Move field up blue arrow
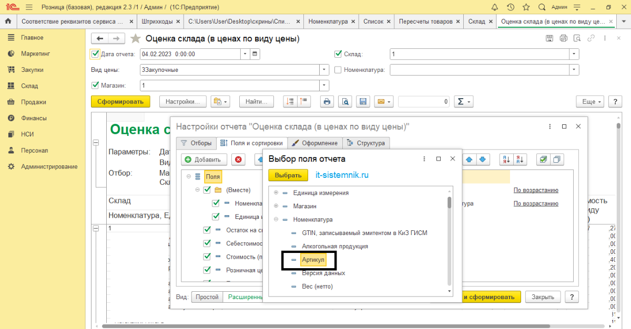The height and width of the screenshot is (329, 631). click(x=470, y=160)
